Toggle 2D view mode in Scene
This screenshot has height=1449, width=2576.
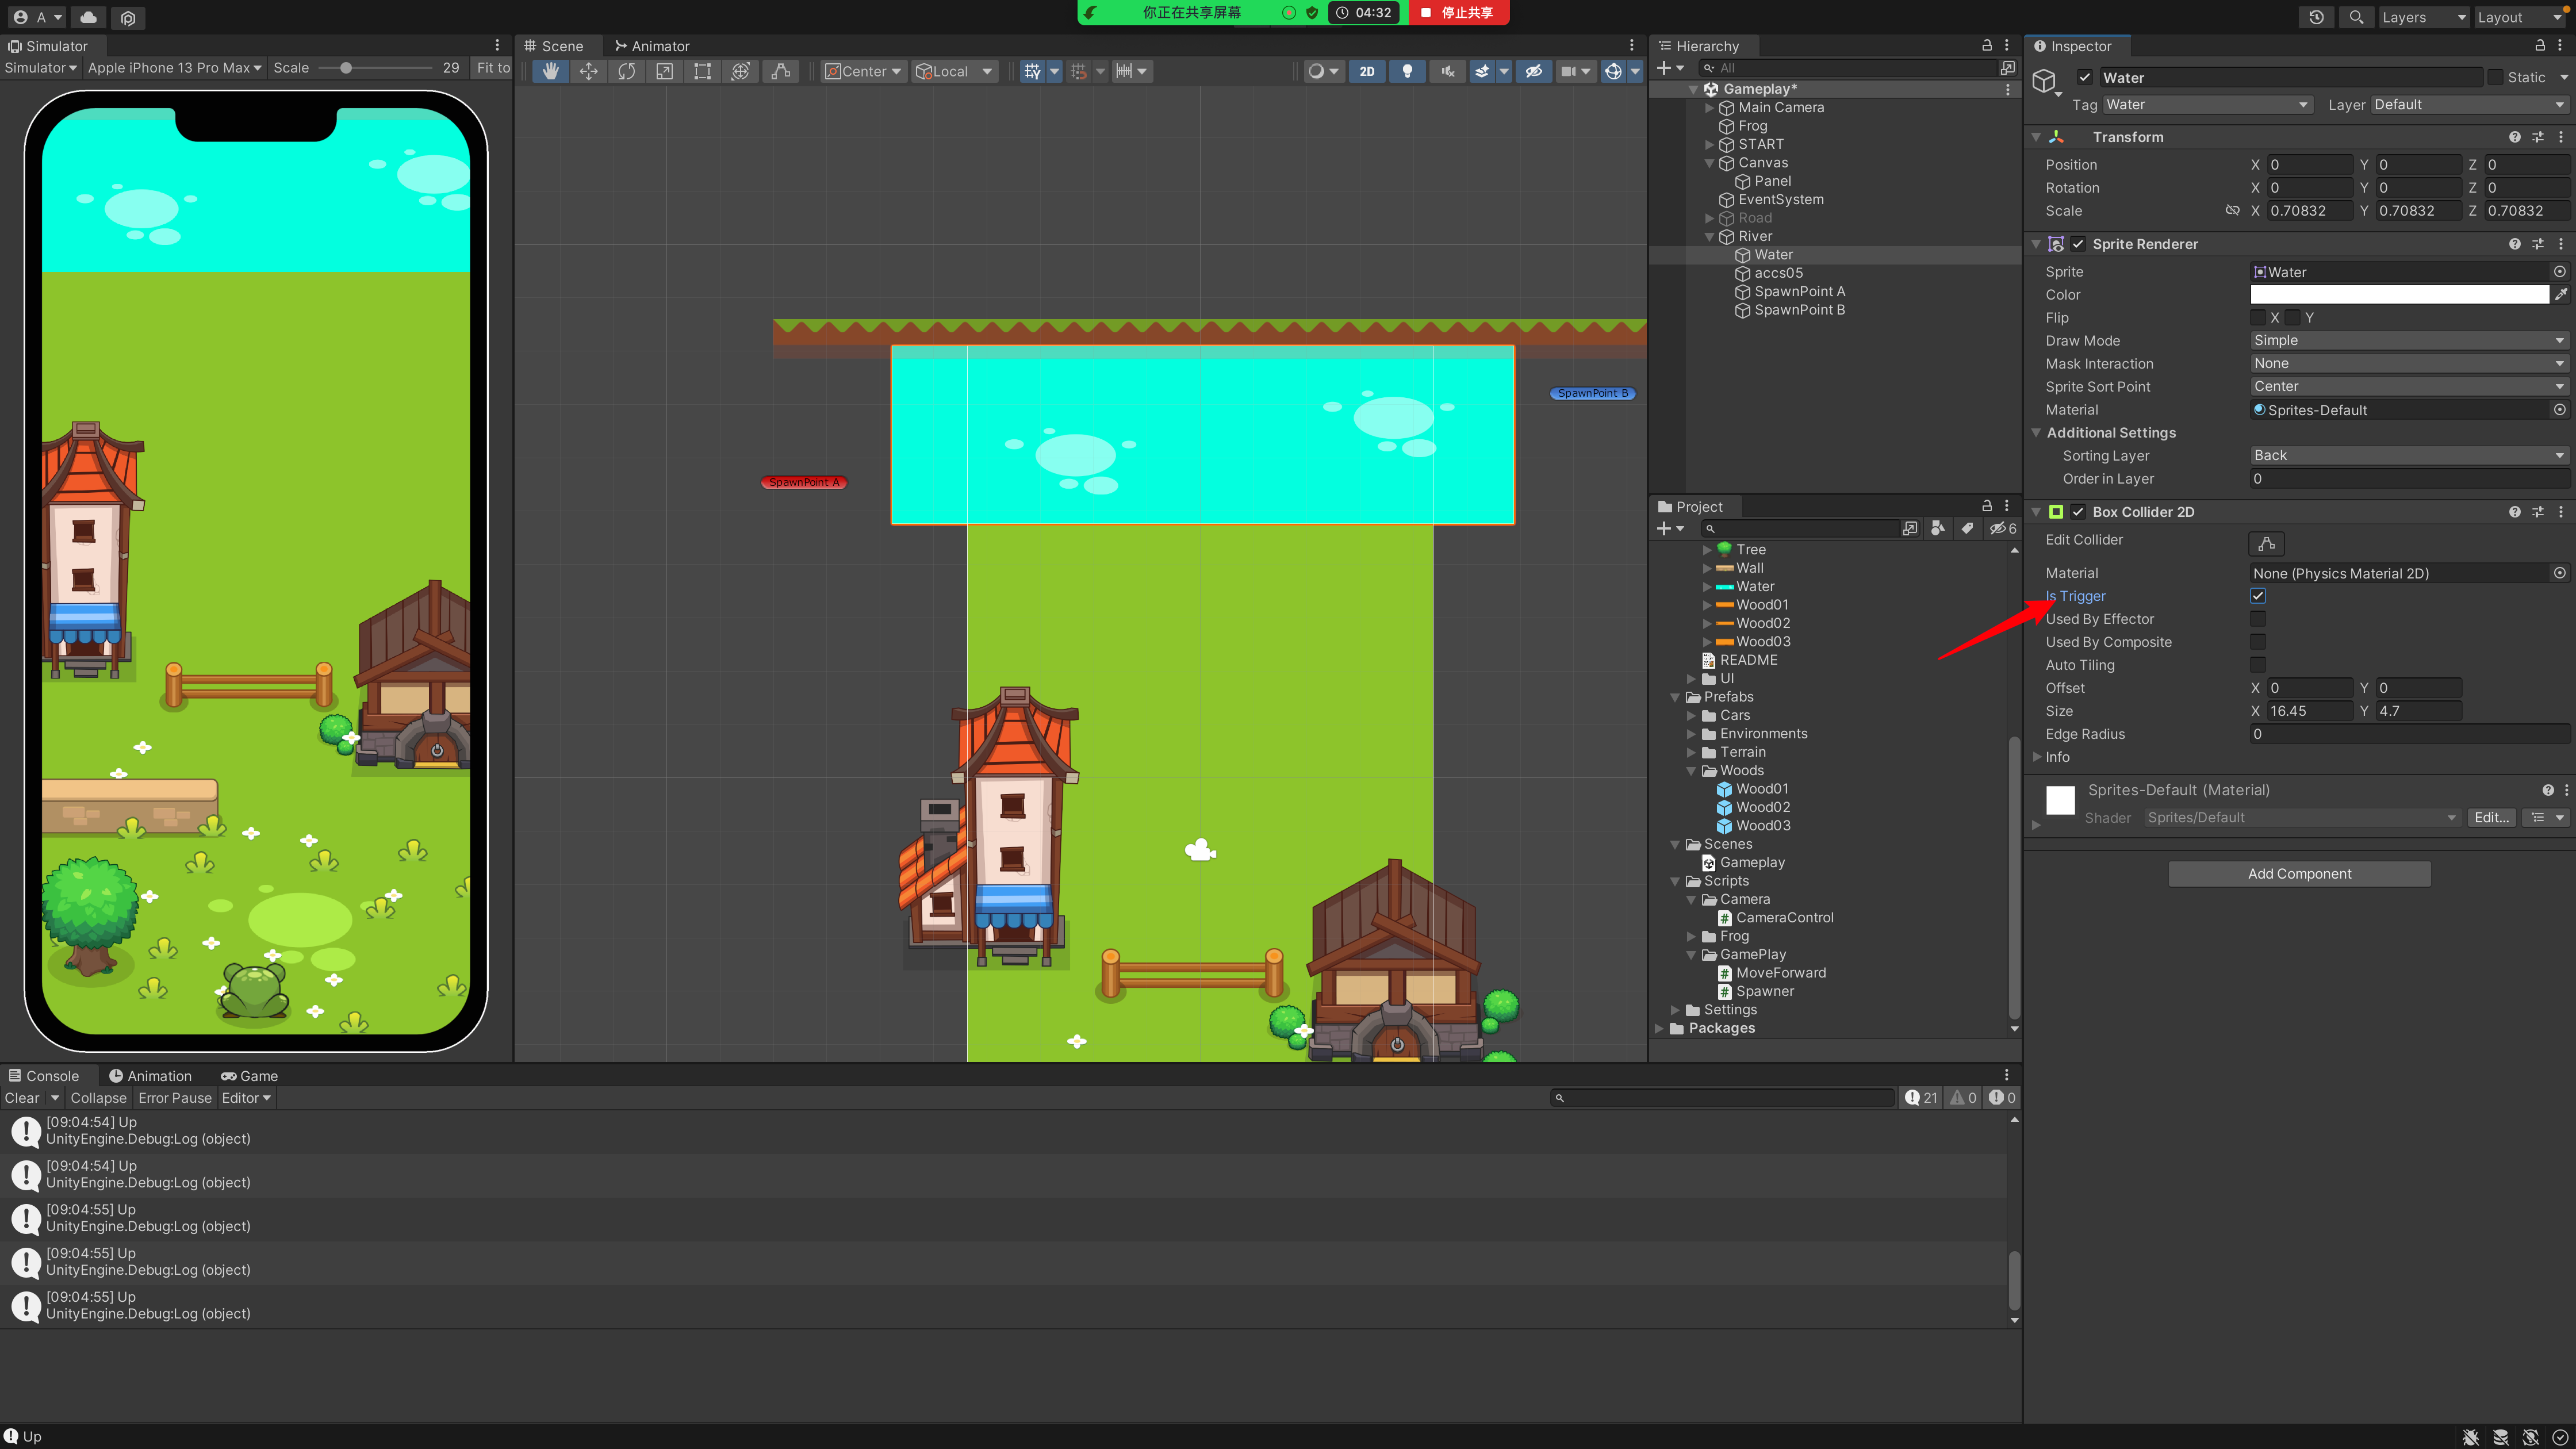[1367, 71]
